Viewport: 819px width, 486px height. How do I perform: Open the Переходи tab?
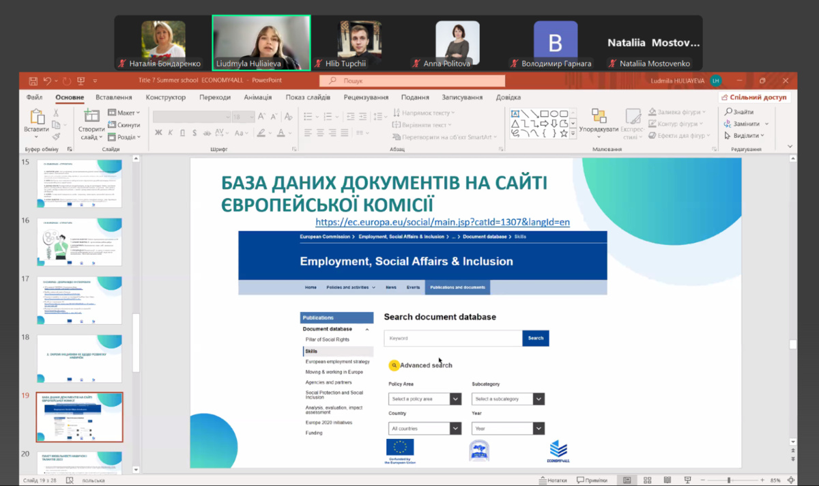point(215,98)
